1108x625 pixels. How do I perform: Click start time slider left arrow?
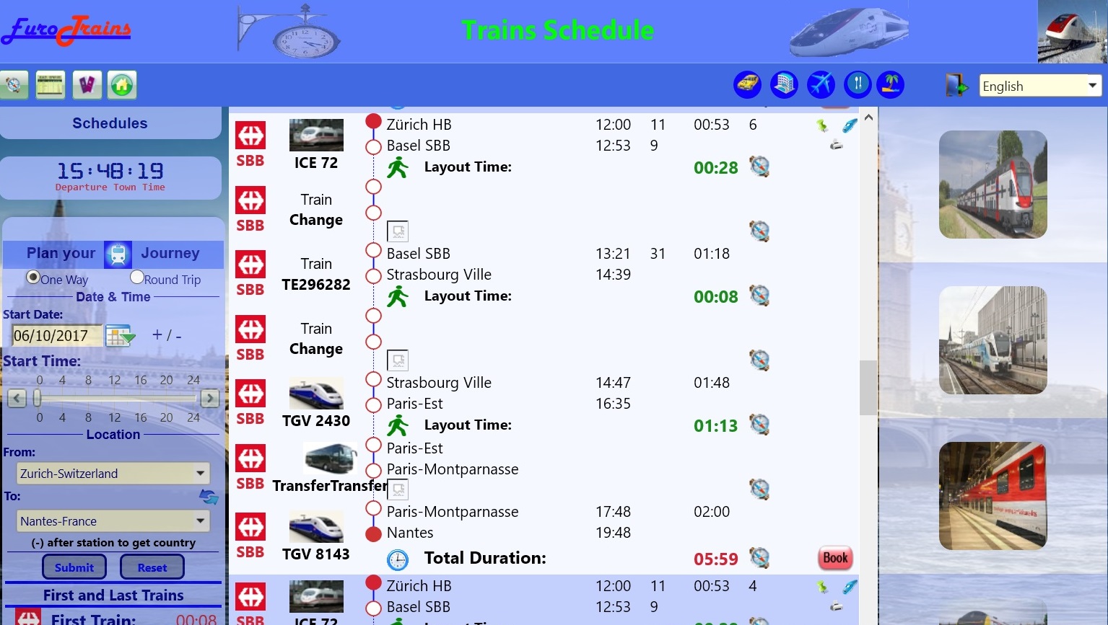point(17,398)
